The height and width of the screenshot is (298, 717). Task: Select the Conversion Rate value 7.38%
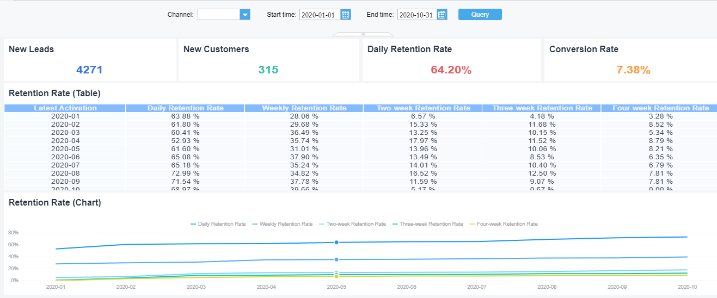(633, 70)
